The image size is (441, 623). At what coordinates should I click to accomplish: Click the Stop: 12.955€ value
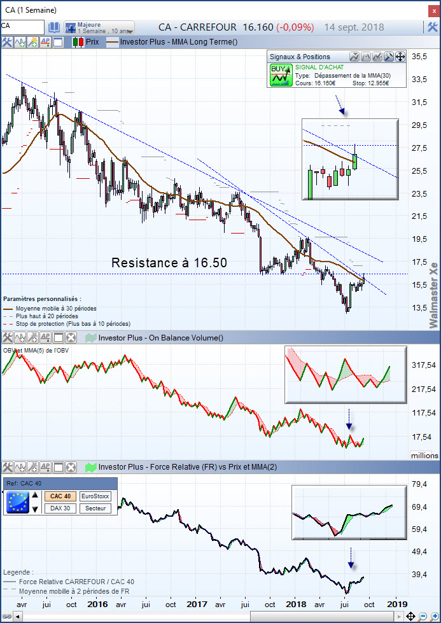371,83
